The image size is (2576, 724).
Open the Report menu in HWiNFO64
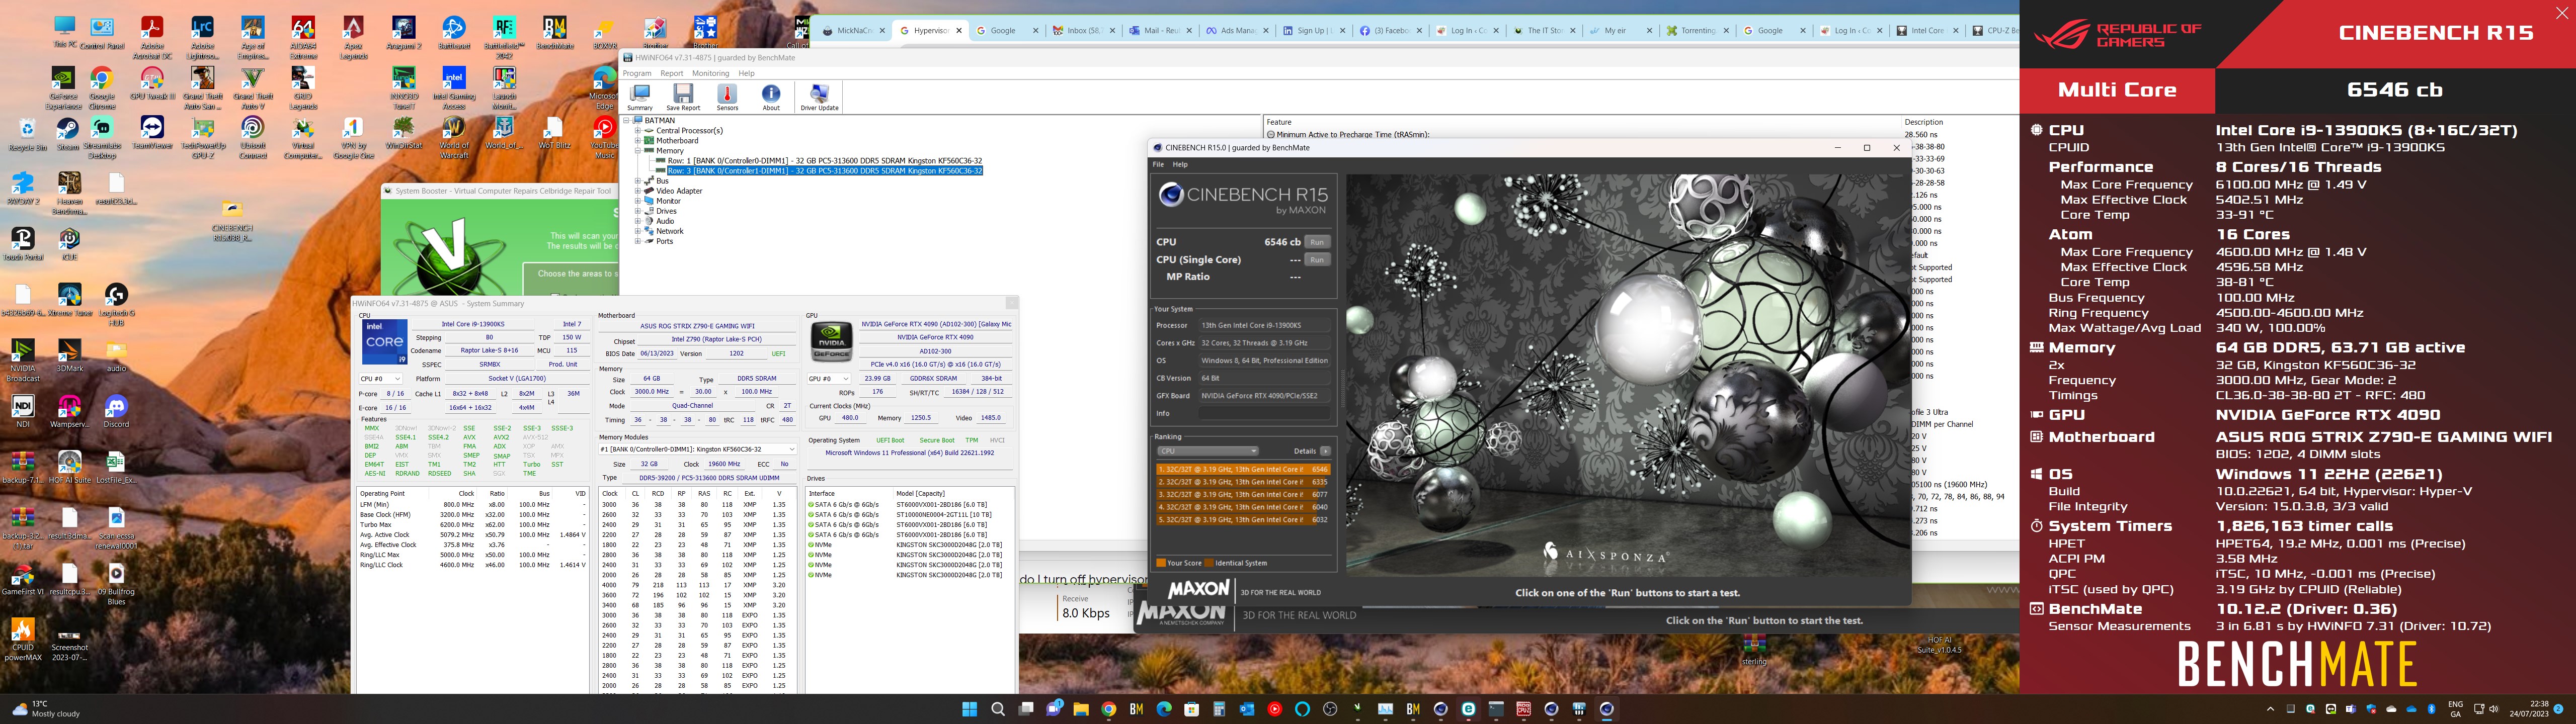tap(672, 73)
